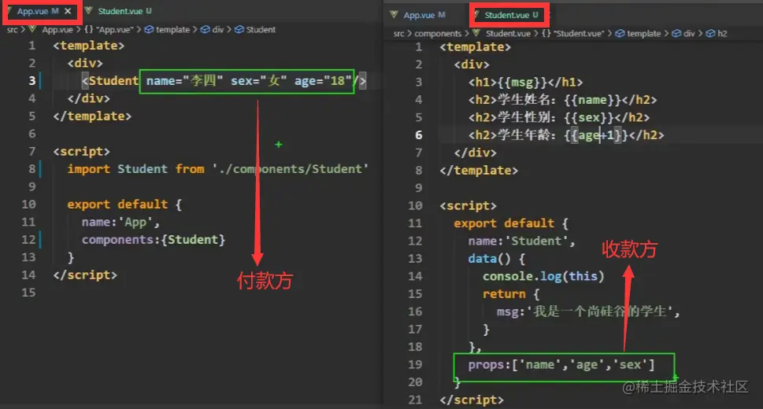763x409 pixels.
Task: Click '{} "Student.vue"' breadcrumb in right editor
Action: [x=573, y=34]
